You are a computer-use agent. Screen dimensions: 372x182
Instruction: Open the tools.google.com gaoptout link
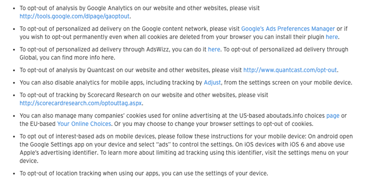[74, 16]
